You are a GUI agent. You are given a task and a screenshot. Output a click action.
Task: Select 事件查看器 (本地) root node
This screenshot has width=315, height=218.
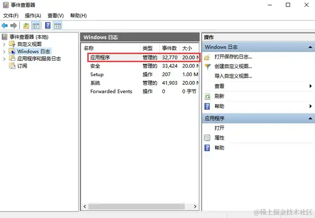[29, 37]
